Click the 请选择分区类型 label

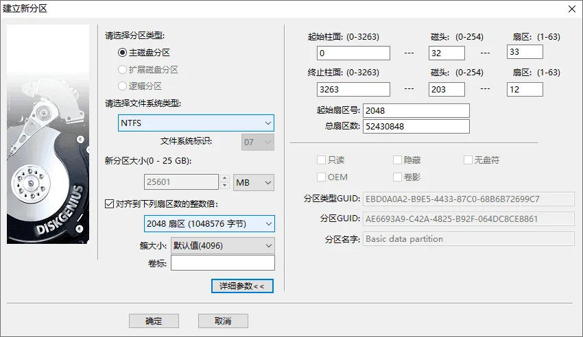[x=134, y=36]
